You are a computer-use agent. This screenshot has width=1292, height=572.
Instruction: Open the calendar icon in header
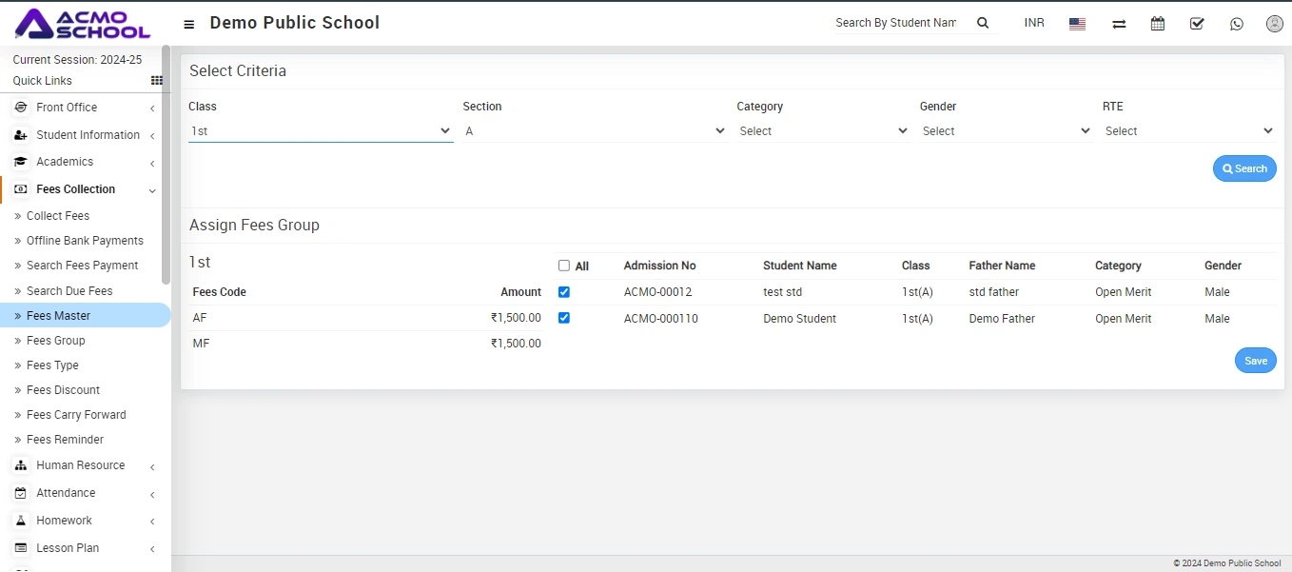(1158, 24)
